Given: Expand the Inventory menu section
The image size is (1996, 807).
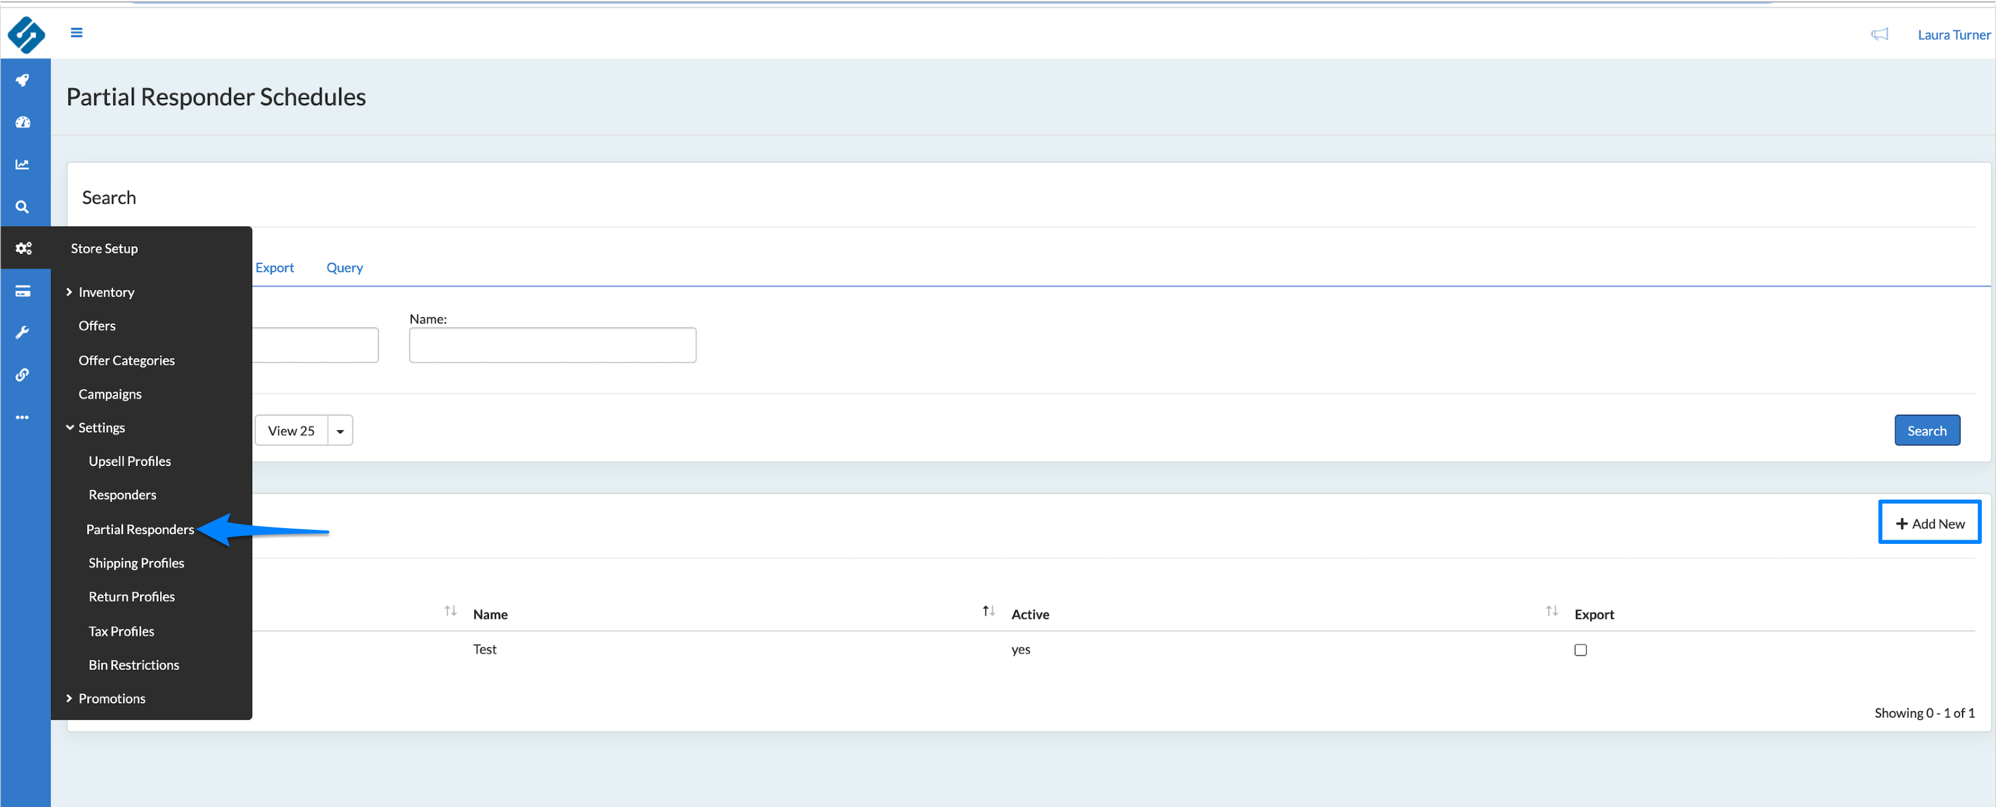Looking at the screenshot, I should [x=105, y=292].
